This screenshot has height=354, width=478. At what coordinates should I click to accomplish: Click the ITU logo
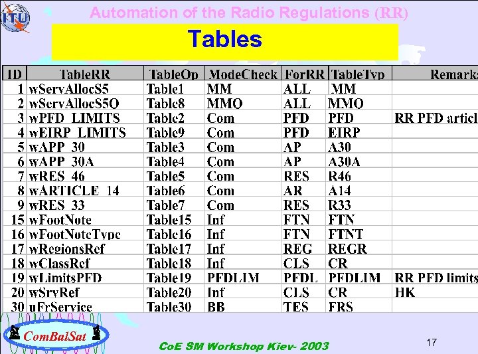point(15,18)
